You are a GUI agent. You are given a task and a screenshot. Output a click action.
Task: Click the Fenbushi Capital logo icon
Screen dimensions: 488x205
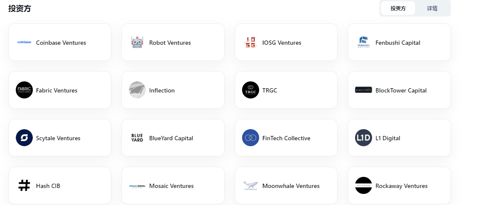[x=364, y=42]
